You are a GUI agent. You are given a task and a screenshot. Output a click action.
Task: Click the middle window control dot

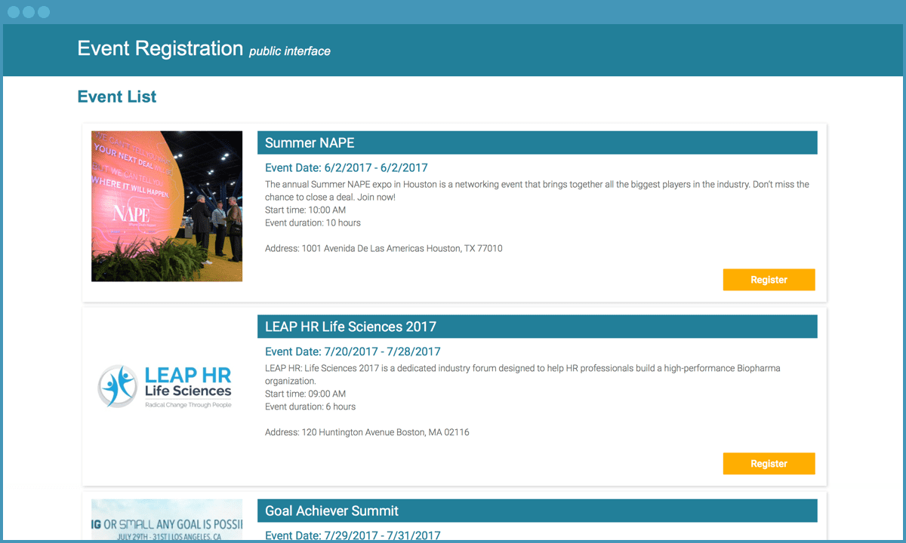pyautogui.click(x=29, y=12)
